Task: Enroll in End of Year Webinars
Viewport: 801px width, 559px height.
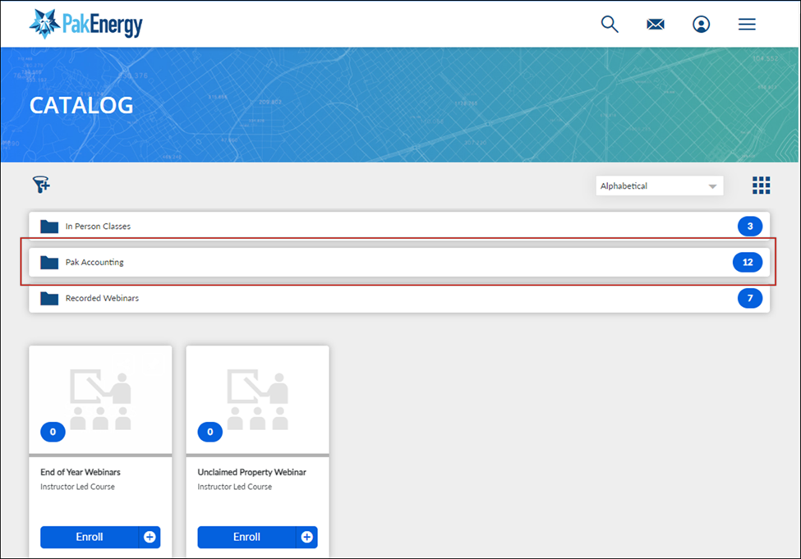Action: [90, 537]
